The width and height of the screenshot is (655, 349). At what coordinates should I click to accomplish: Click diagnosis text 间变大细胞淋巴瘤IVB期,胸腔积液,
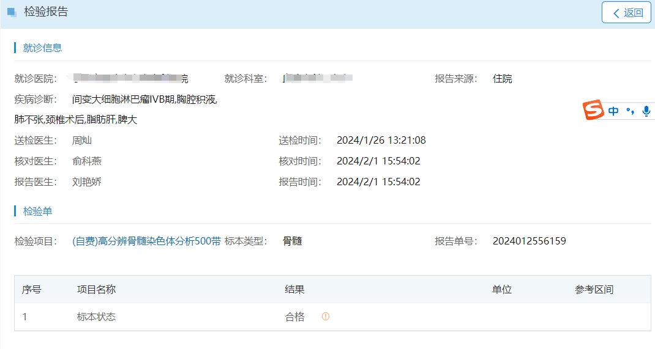[144, 99]
